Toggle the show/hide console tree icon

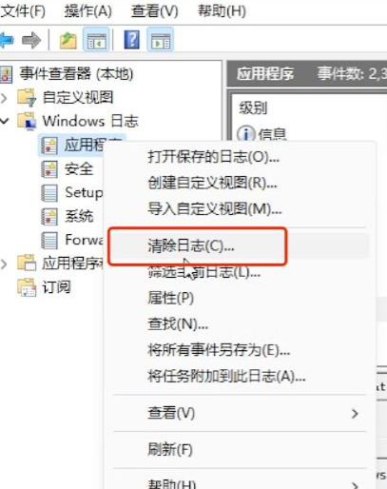96,40
